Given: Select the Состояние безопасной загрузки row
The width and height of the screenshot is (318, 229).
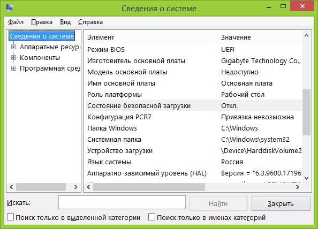Looking at the screenshot, I should tap(194, 105).
